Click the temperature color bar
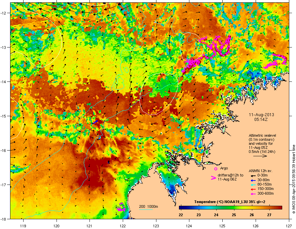Screen dimensions: 296x229 click(x=230, y=208)
